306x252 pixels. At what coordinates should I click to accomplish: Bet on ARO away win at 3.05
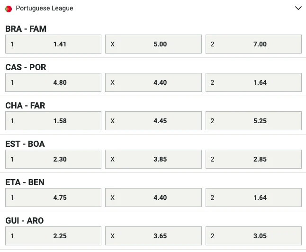[x=253, y=236]
